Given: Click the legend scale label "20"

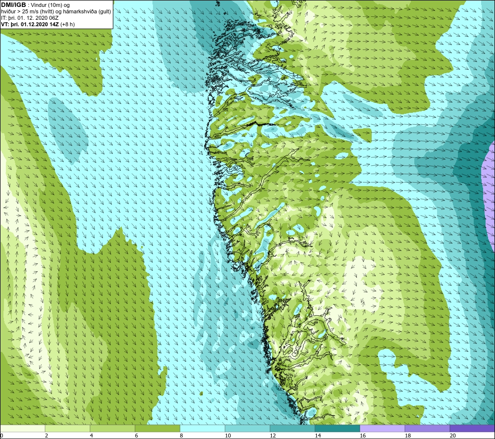Looking at the screenshot, I should pyautogui.click(x=453, y=436).
